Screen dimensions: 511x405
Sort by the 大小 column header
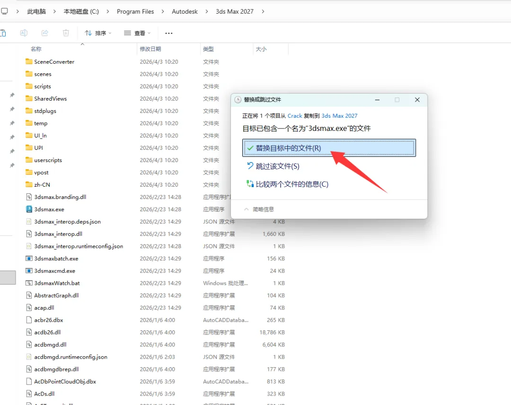261,49
